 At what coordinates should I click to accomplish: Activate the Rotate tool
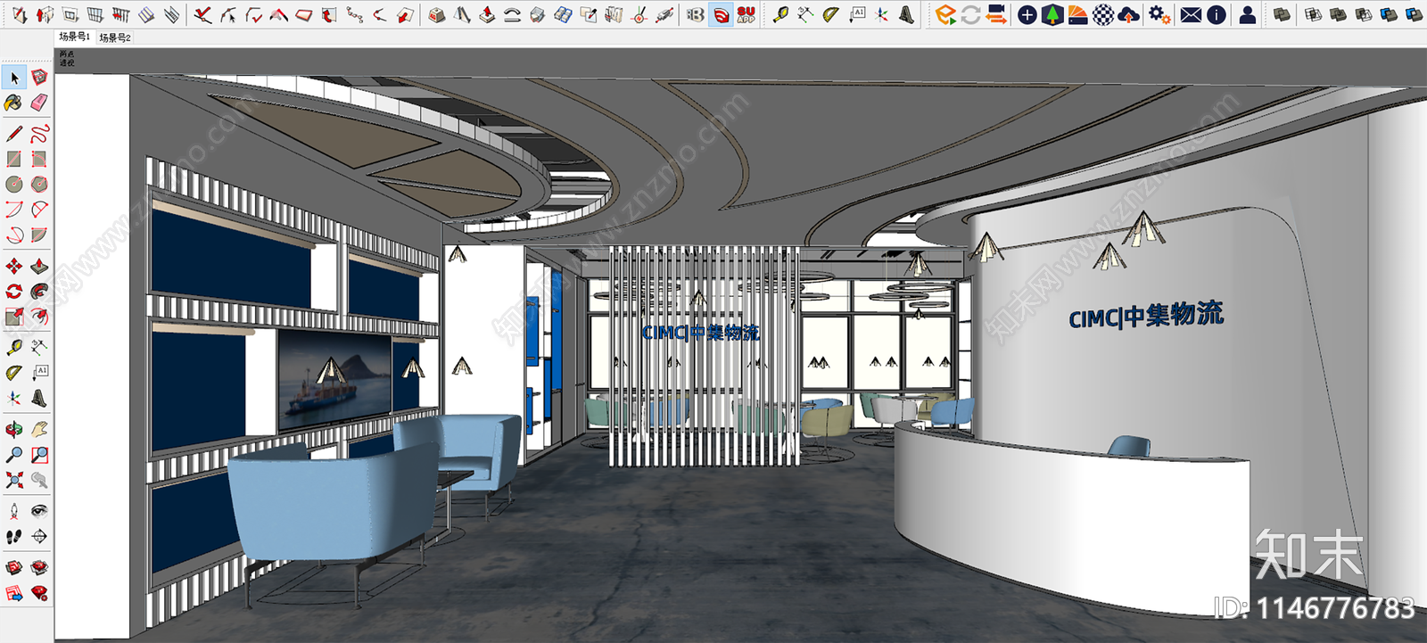[x=14, y=291]
